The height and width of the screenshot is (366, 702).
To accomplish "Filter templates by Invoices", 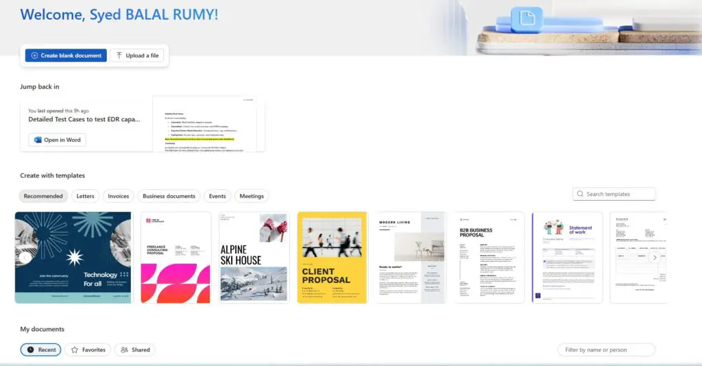I will [119, 196].
